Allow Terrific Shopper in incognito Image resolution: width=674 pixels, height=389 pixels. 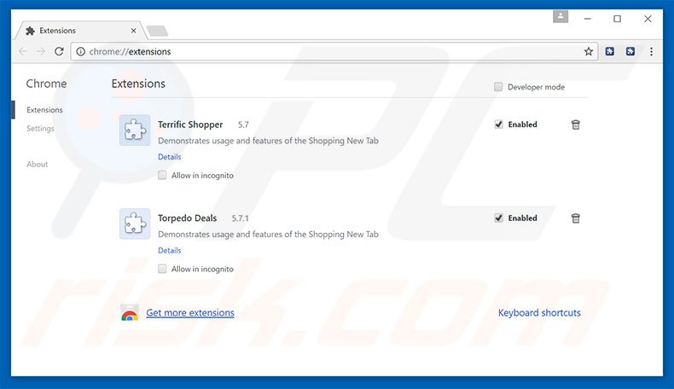point(163,176)
